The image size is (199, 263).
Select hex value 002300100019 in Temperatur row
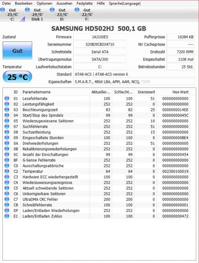point(175,171)
